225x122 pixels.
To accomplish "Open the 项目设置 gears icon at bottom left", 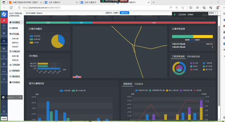I will pyautogui.click(x=4, y=112).
